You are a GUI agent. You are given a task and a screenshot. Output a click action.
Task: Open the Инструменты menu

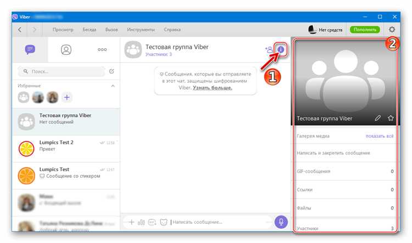click(x=141, y=30)
